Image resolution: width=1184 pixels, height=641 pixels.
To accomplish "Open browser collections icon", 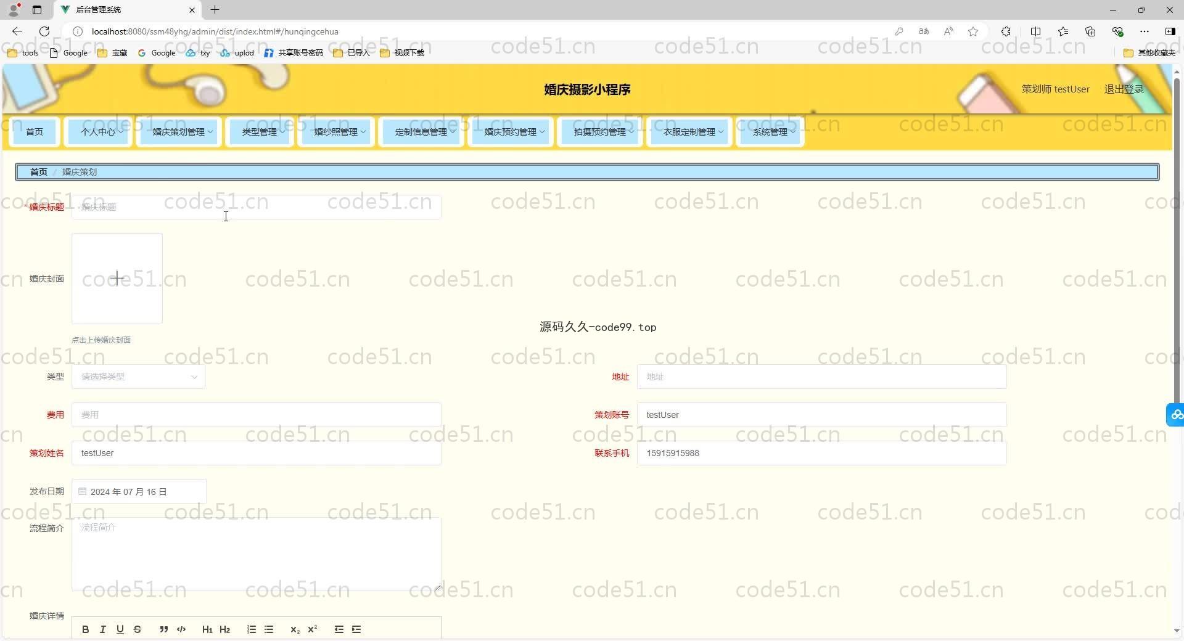I will (1090, 31).
